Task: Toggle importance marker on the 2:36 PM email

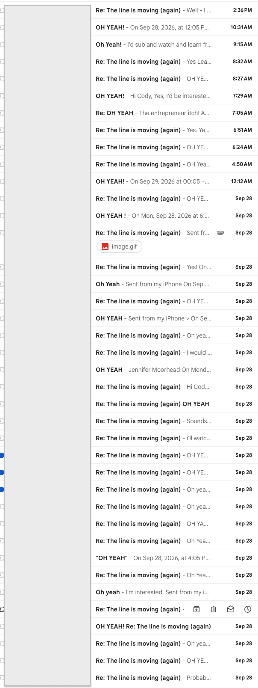Action: (x=2, y=10)
